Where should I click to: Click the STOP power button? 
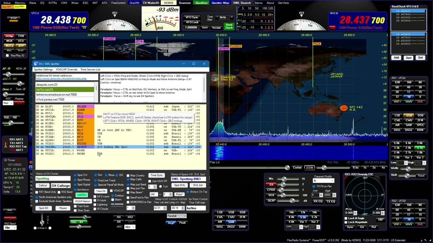14,18
